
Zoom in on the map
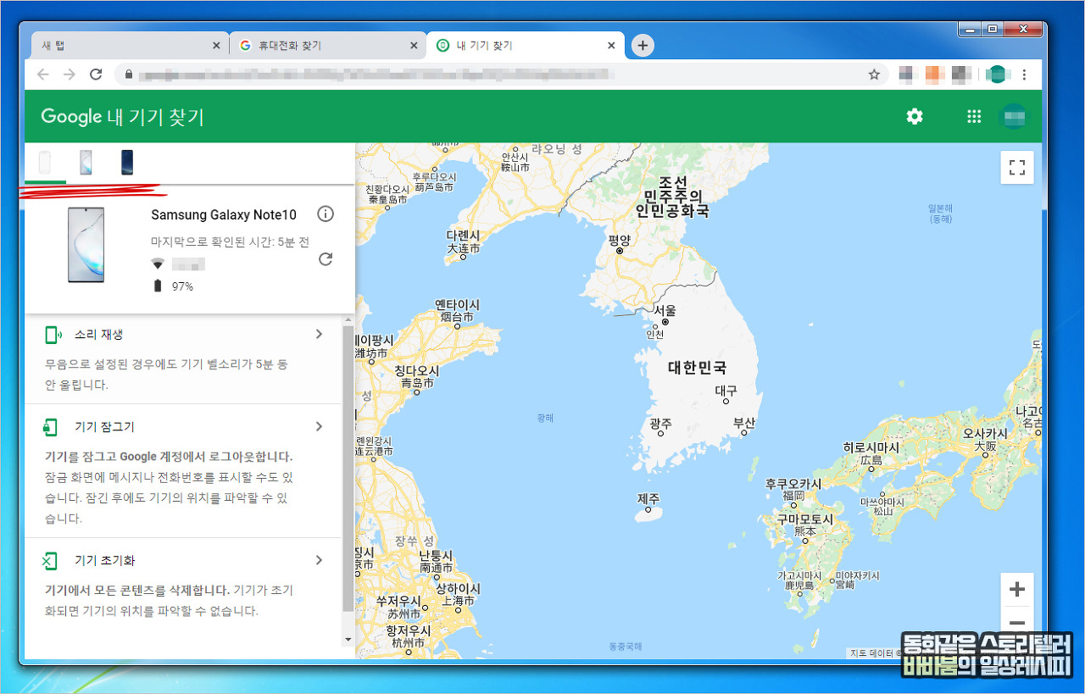pyautogui.click(x=1017, y=590)
